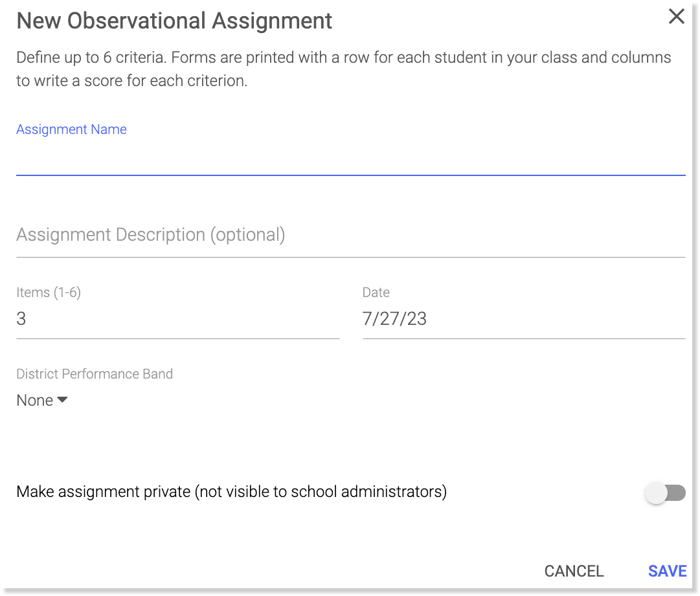Focus the Assignment Description (optional) field
Viewport: 700px width, 596px height.
tap(350, 235)
